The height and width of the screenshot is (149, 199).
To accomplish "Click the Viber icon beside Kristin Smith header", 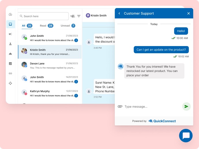I will click(88, 16).
